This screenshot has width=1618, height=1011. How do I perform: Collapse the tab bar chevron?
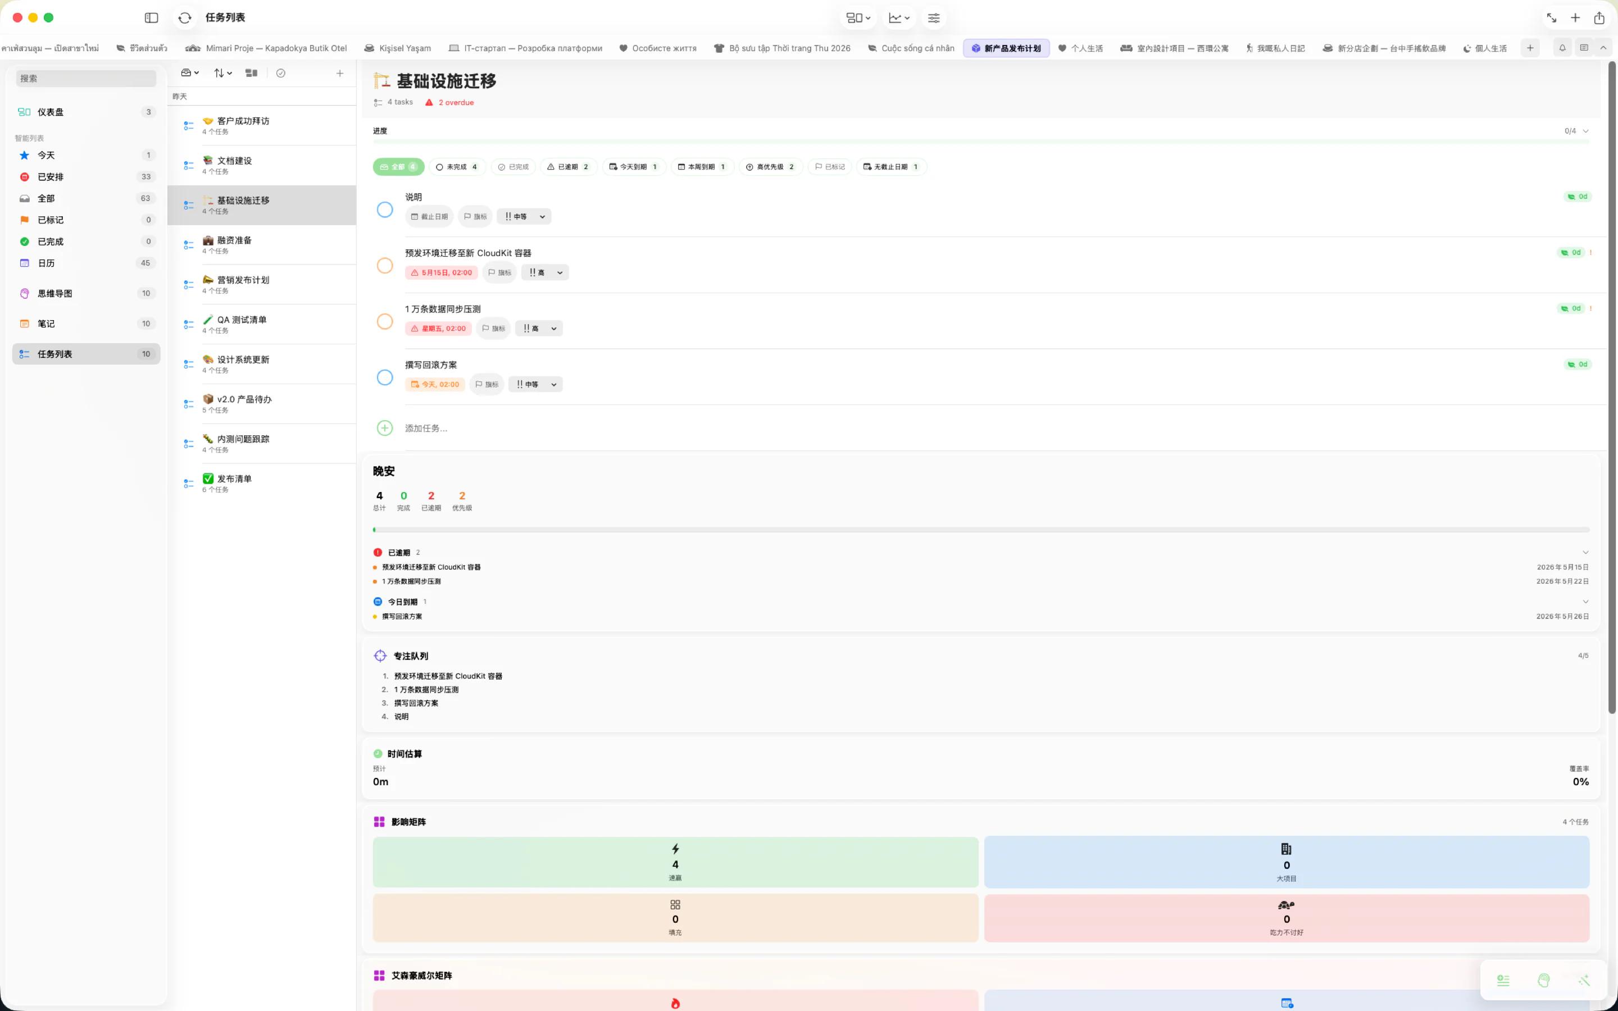(1603, 48)
